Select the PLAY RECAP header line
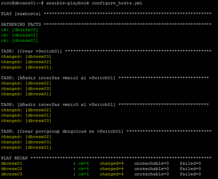The width and height of the screenshot is (218, 179). [x=106, y=158]
